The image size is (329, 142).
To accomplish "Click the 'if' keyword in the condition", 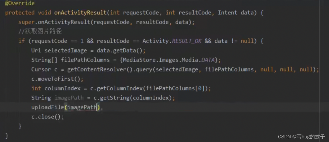I will point(22,41).
